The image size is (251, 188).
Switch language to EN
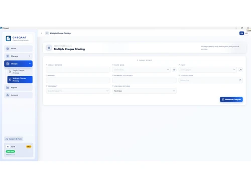tap(241, 33)
